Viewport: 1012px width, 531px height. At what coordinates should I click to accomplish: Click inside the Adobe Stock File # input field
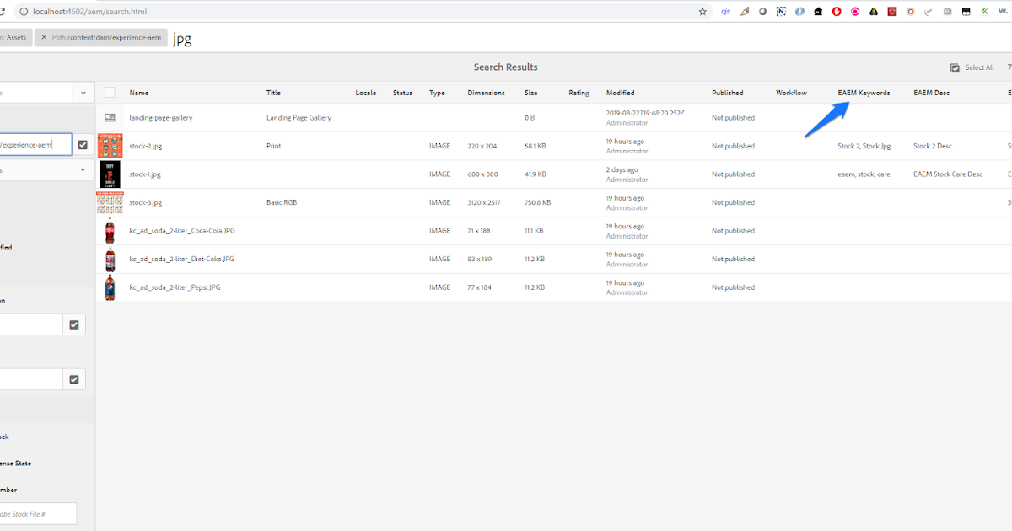tap(38, 513)
